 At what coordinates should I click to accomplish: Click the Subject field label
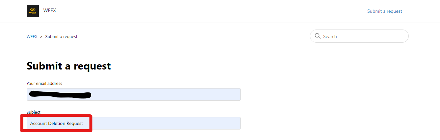click(x=34, y=112)
